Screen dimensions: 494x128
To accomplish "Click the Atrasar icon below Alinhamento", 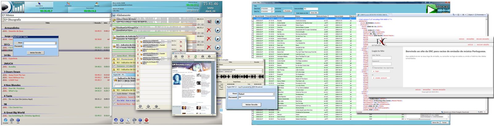I will point(122,120).
